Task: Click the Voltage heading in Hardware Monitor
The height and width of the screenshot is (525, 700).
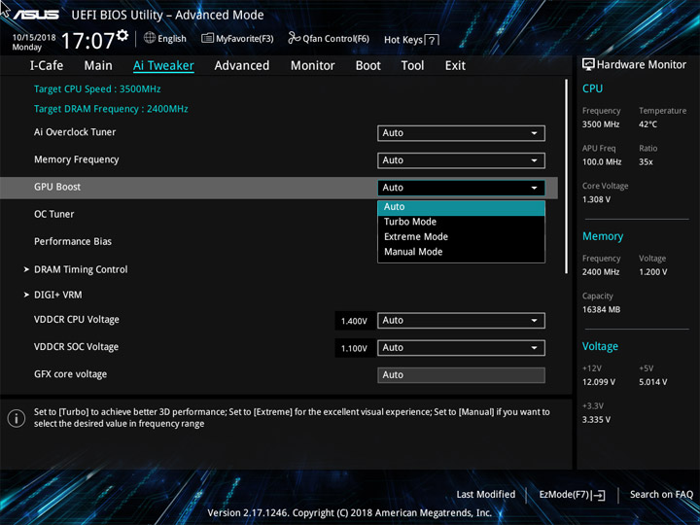Action: pyautogui.click(x=600, y=346)
